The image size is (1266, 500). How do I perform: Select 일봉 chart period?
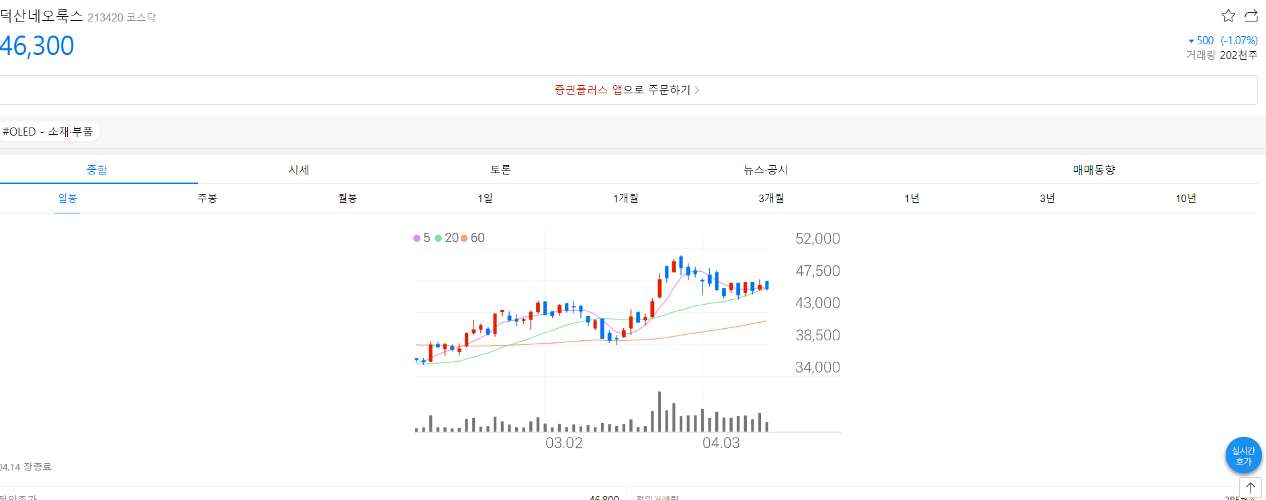point(67,198)
